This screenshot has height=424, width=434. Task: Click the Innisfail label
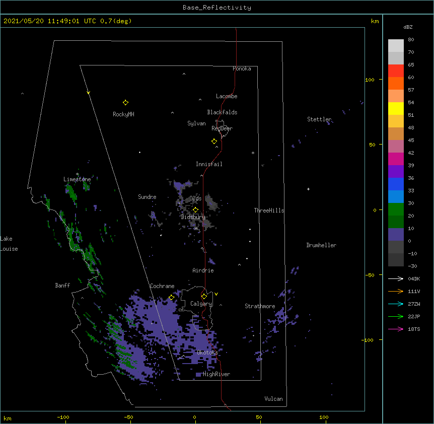pos(209,164)
